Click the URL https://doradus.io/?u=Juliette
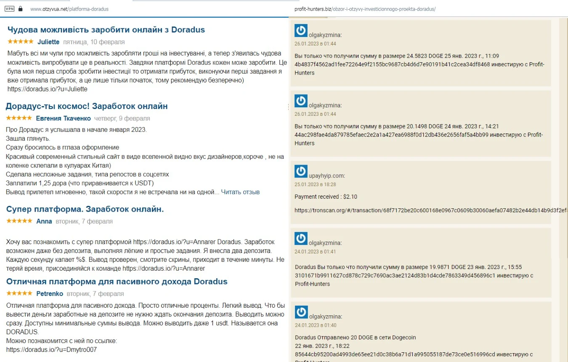This screenshot has height=362, width=568. pyautogui.click(x=48, y=89)
